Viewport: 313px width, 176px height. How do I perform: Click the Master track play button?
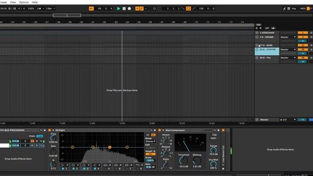coord(257,120)
